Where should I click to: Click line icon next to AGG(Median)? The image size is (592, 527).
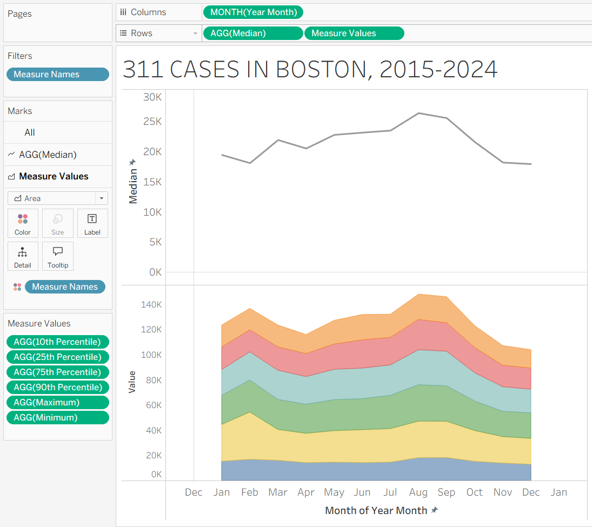(x=12, y=154)
